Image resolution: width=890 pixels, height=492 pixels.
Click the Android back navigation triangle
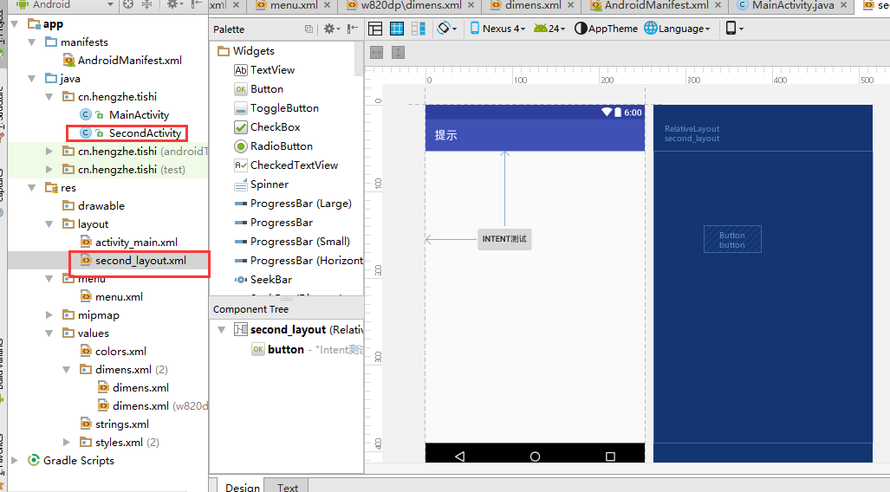[x=459, y=456]
